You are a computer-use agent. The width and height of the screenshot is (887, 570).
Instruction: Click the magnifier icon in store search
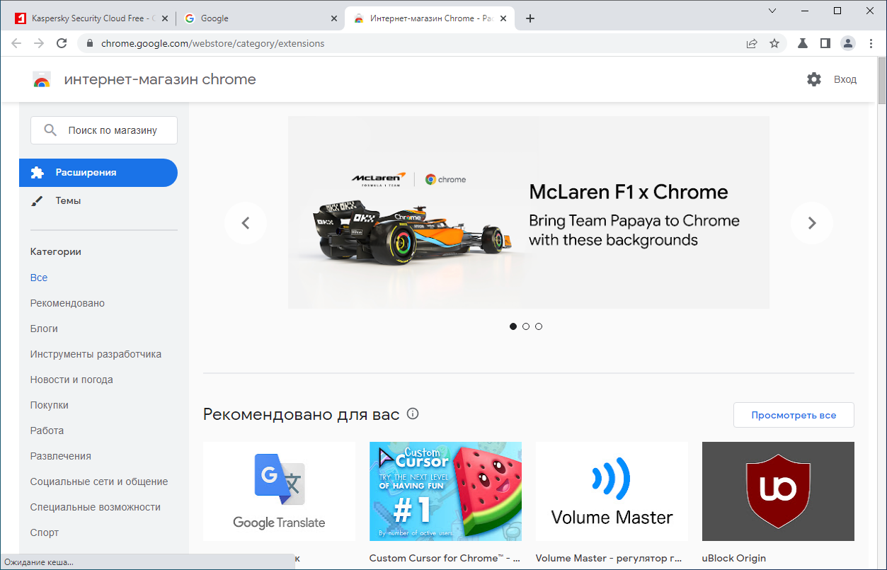50,130
